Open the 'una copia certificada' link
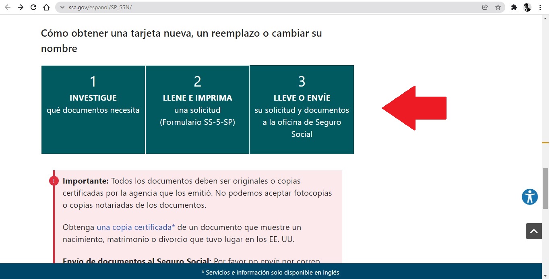 click(136, 227)
